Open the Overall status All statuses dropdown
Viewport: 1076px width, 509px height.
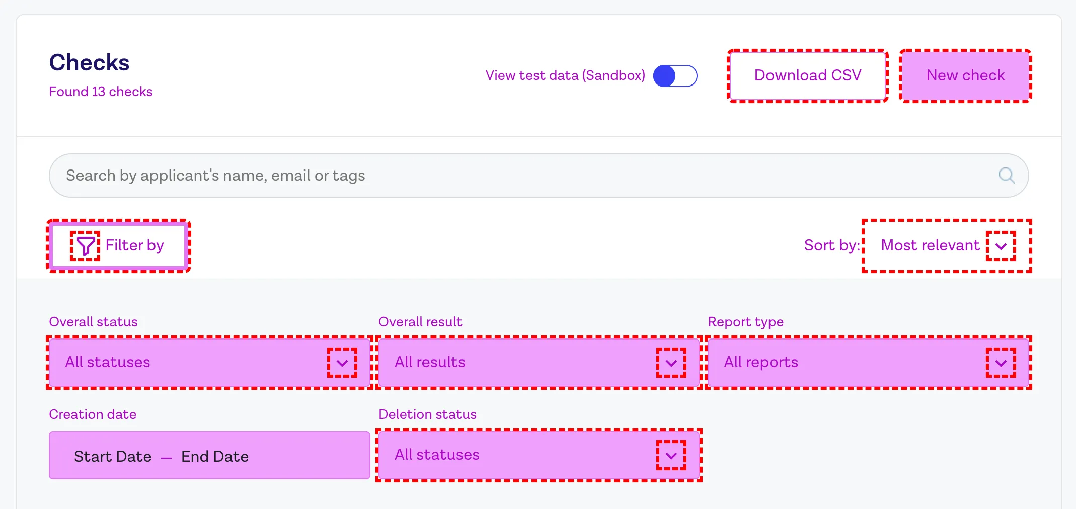(210, 363)
